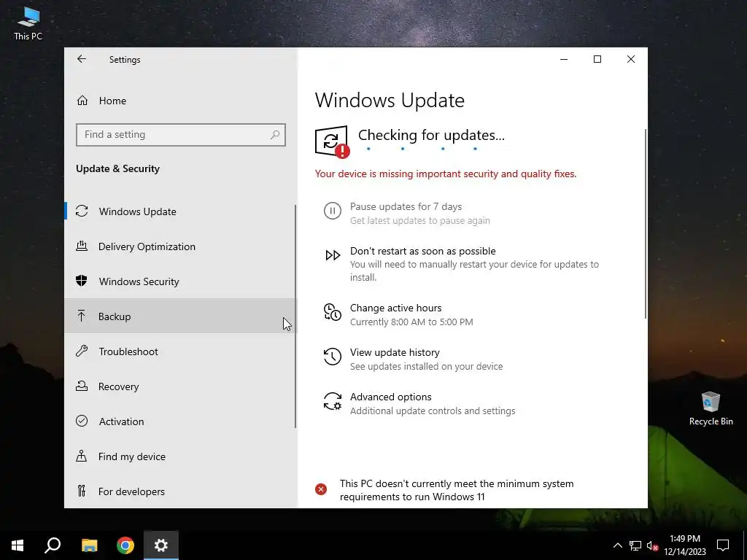Click the update history clock icon

tap(333, 357)
